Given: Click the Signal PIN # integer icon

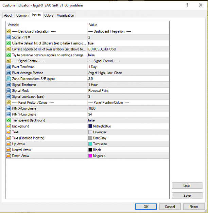Looking at the screenshot, I should point(8,37).
